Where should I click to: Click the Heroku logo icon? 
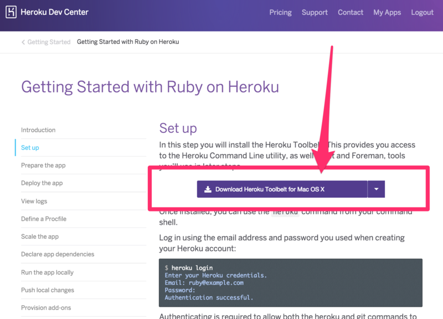(x=11, y=12)
